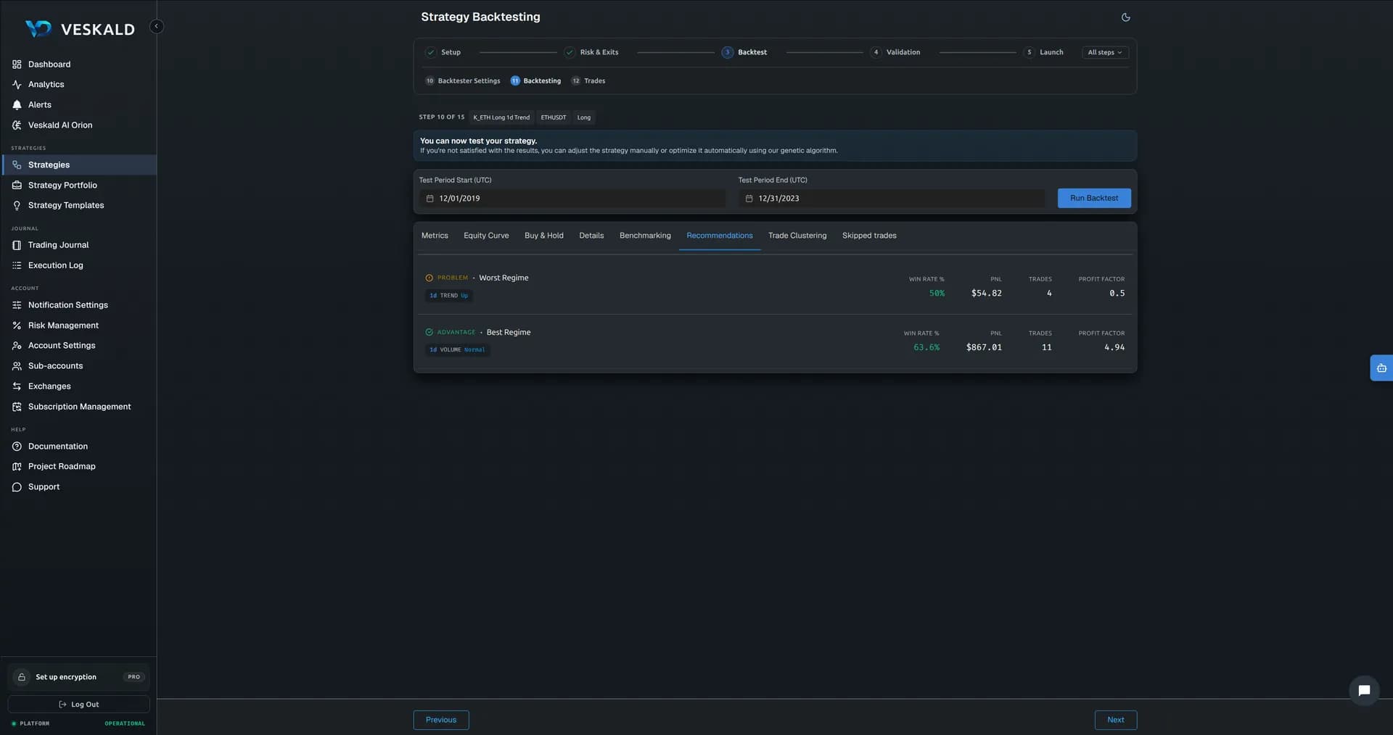Switch to the Equity Curve tab
Image resolution: width=1393 pixels, height=735 pixels.
coord(486,236)
